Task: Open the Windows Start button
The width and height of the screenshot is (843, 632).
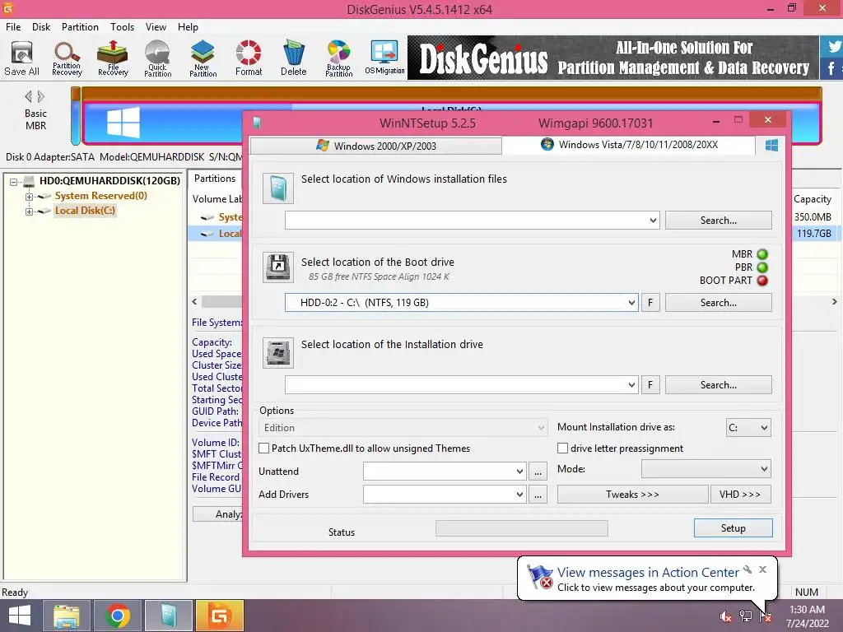Action: pos(20,616)
